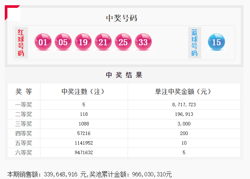Click the 中奖结果 heading
The width and height of the screenshot is (250, 179).
(124, 75)
